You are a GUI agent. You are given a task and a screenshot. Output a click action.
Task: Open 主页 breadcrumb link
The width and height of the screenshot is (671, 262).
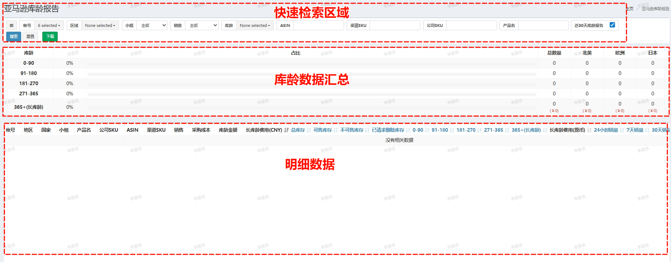pyautogui.click(x=630, y=9)
